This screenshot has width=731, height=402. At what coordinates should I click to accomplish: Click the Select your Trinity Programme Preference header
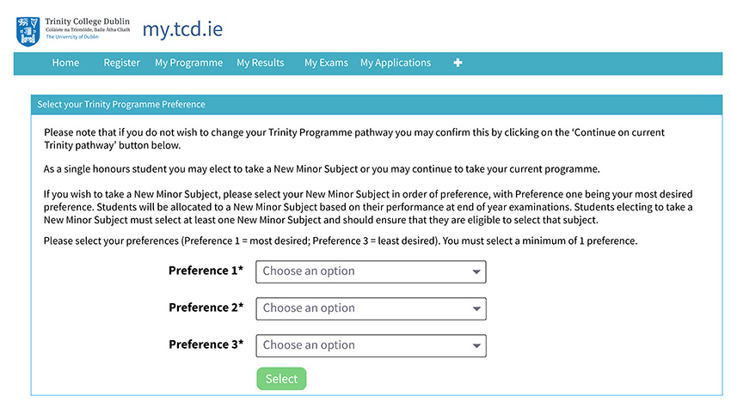click(x=121, y=104)
